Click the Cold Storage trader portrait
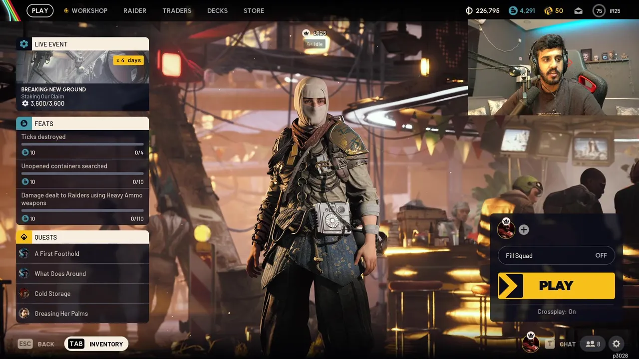Image resolution: width=639 pixels, height=359 pixels. [x=24, y=293]
